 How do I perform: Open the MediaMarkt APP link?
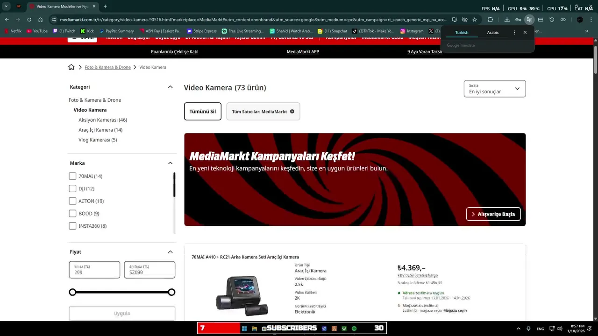[303, 52]
